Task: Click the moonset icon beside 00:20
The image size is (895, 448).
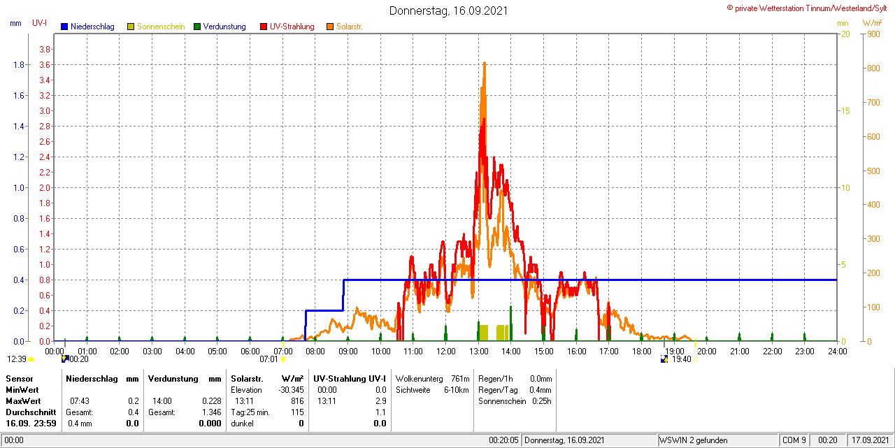Action: tap(65, 359)
